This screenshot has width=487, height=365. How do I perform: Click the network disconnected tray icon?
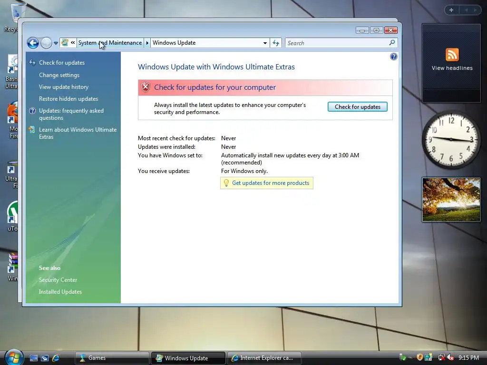point(441,358)
